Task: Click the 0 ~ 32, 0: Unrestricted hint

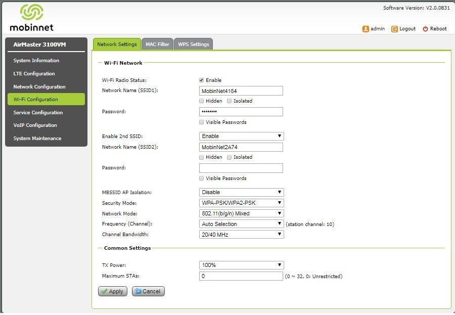Action: point(313,277)
